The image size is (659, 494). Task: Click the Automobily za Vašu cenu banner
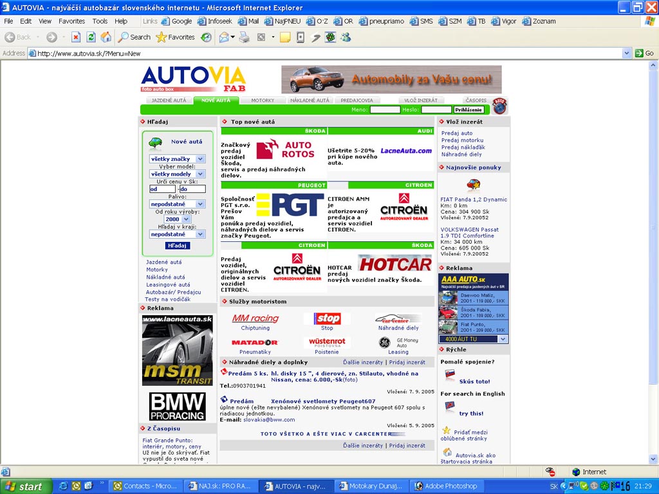point(391,79)
